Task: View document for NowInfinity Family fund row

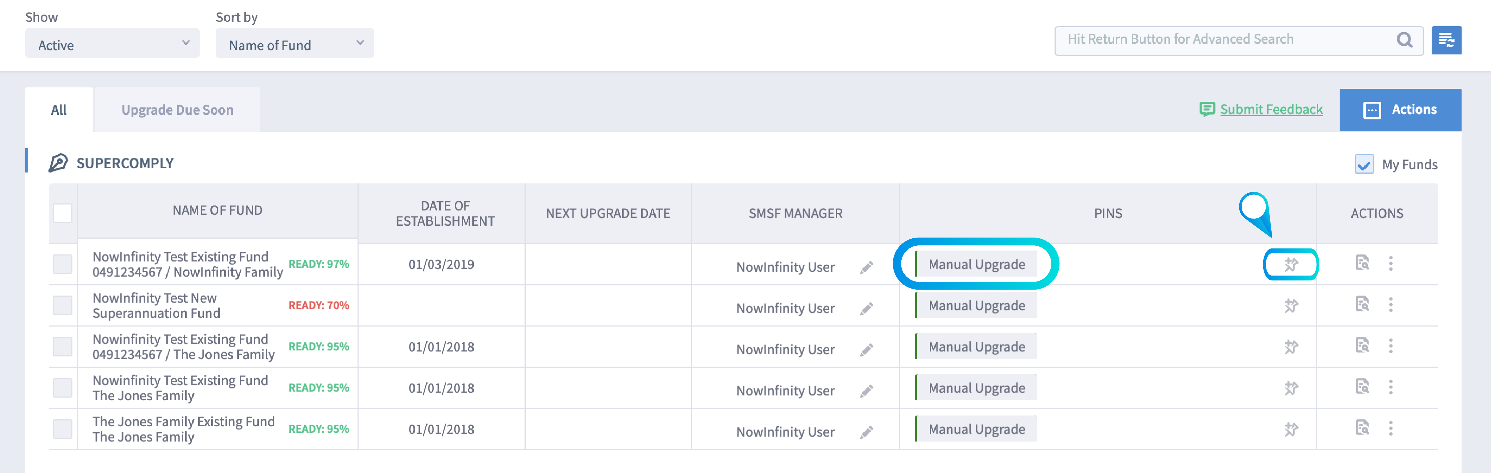Action: click(1363, 263)
